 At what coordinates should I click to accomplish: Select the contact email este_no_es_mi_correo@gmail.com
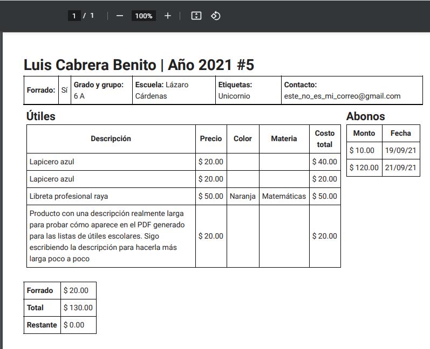(x=342, y=96)
